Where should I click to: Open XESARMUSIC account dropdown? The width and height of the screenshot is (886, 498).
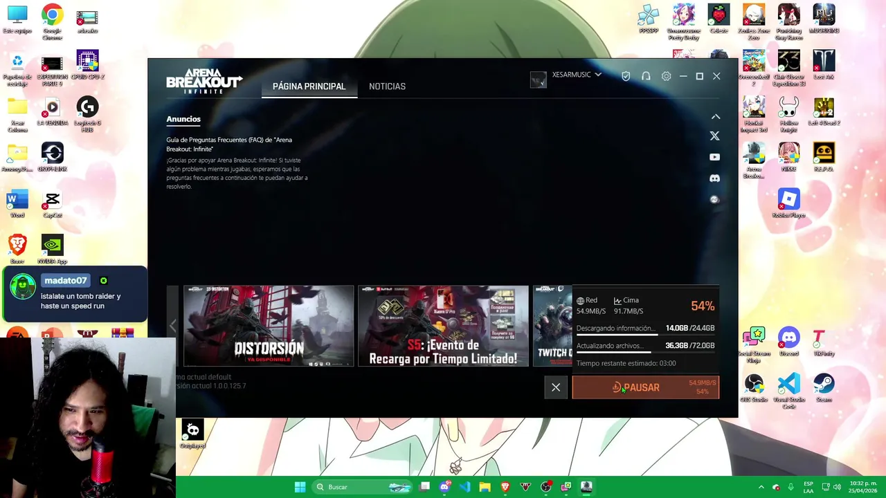[x=577, y=75]
